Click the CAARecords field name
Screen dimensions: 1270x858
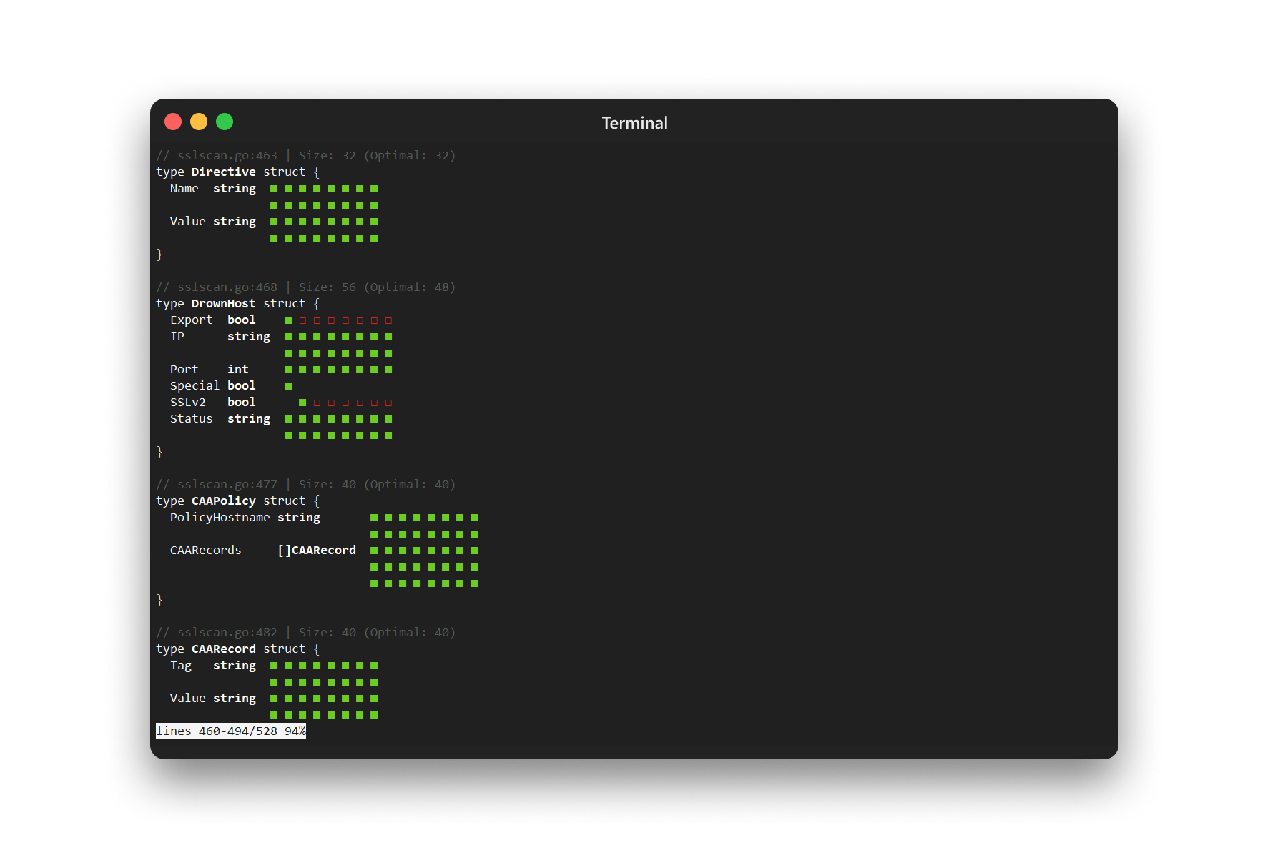coord(205,550)
